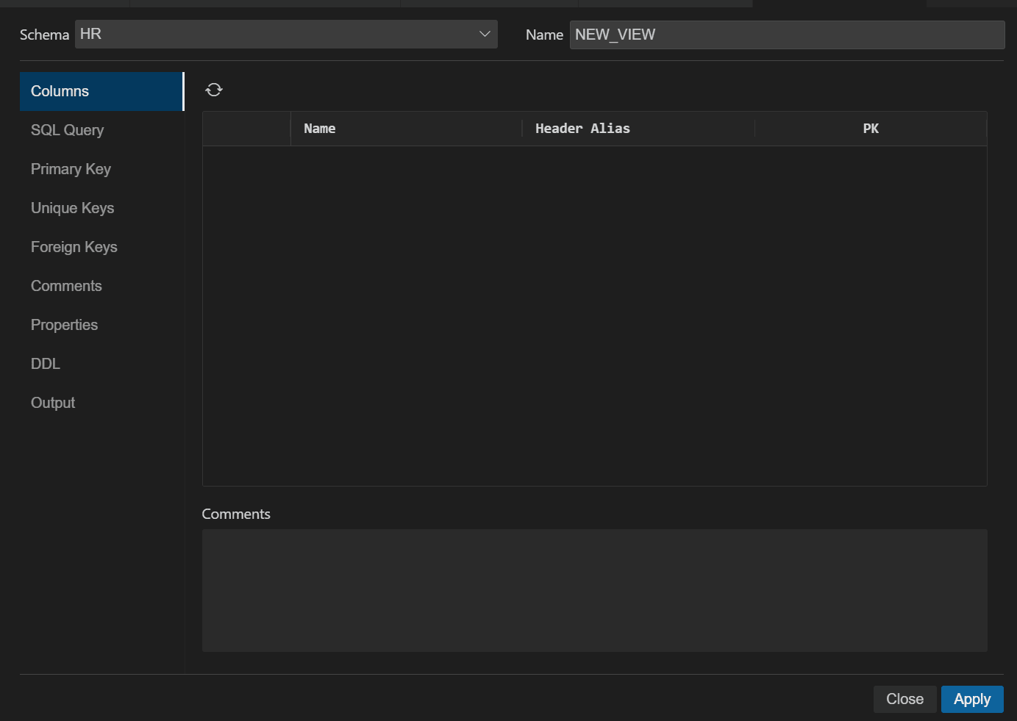This screenshot has height=721, width=1017.
Task: Select an editor tab at the top
Action: (x=265, y=3)
